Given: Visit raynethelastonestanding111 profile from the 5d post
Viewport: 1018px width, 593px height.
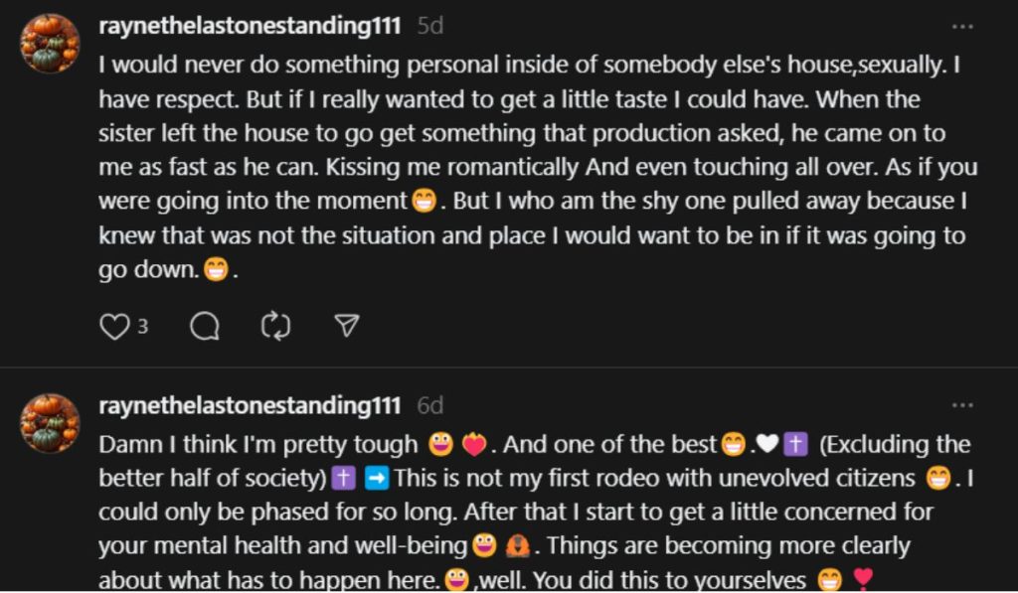Looking at the screenshot, I should (x=250, y=27).
